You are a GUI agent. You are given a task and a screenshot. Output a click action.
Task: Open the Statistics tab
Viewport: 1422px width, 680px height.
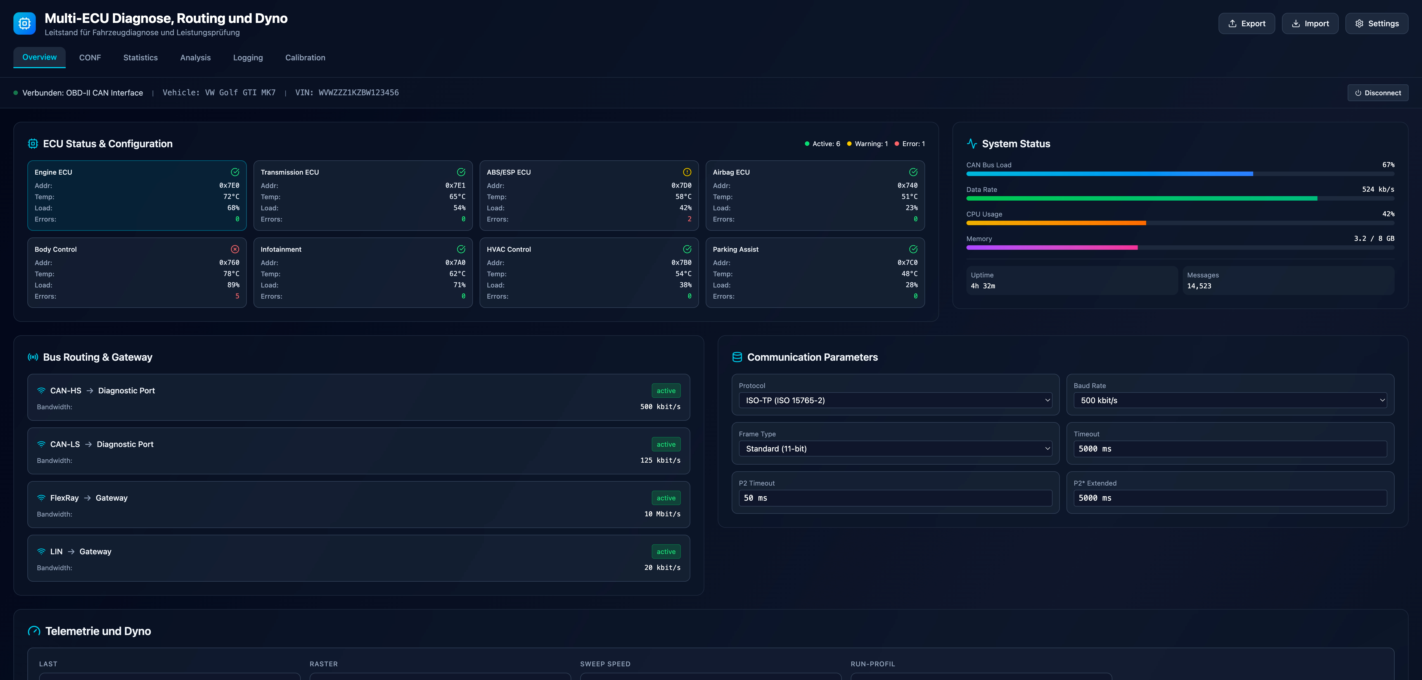point(140,57)
